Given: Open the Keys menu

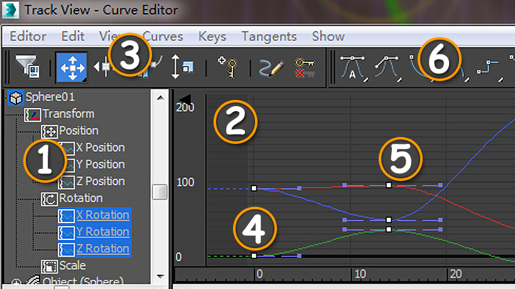Looking at the screenshot, I should tap(212, 37).
